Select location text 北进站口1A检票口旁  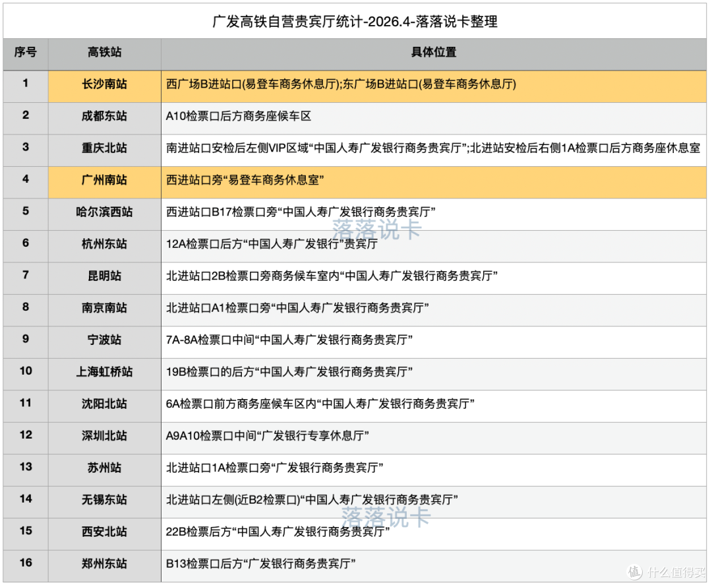point(274,468)
